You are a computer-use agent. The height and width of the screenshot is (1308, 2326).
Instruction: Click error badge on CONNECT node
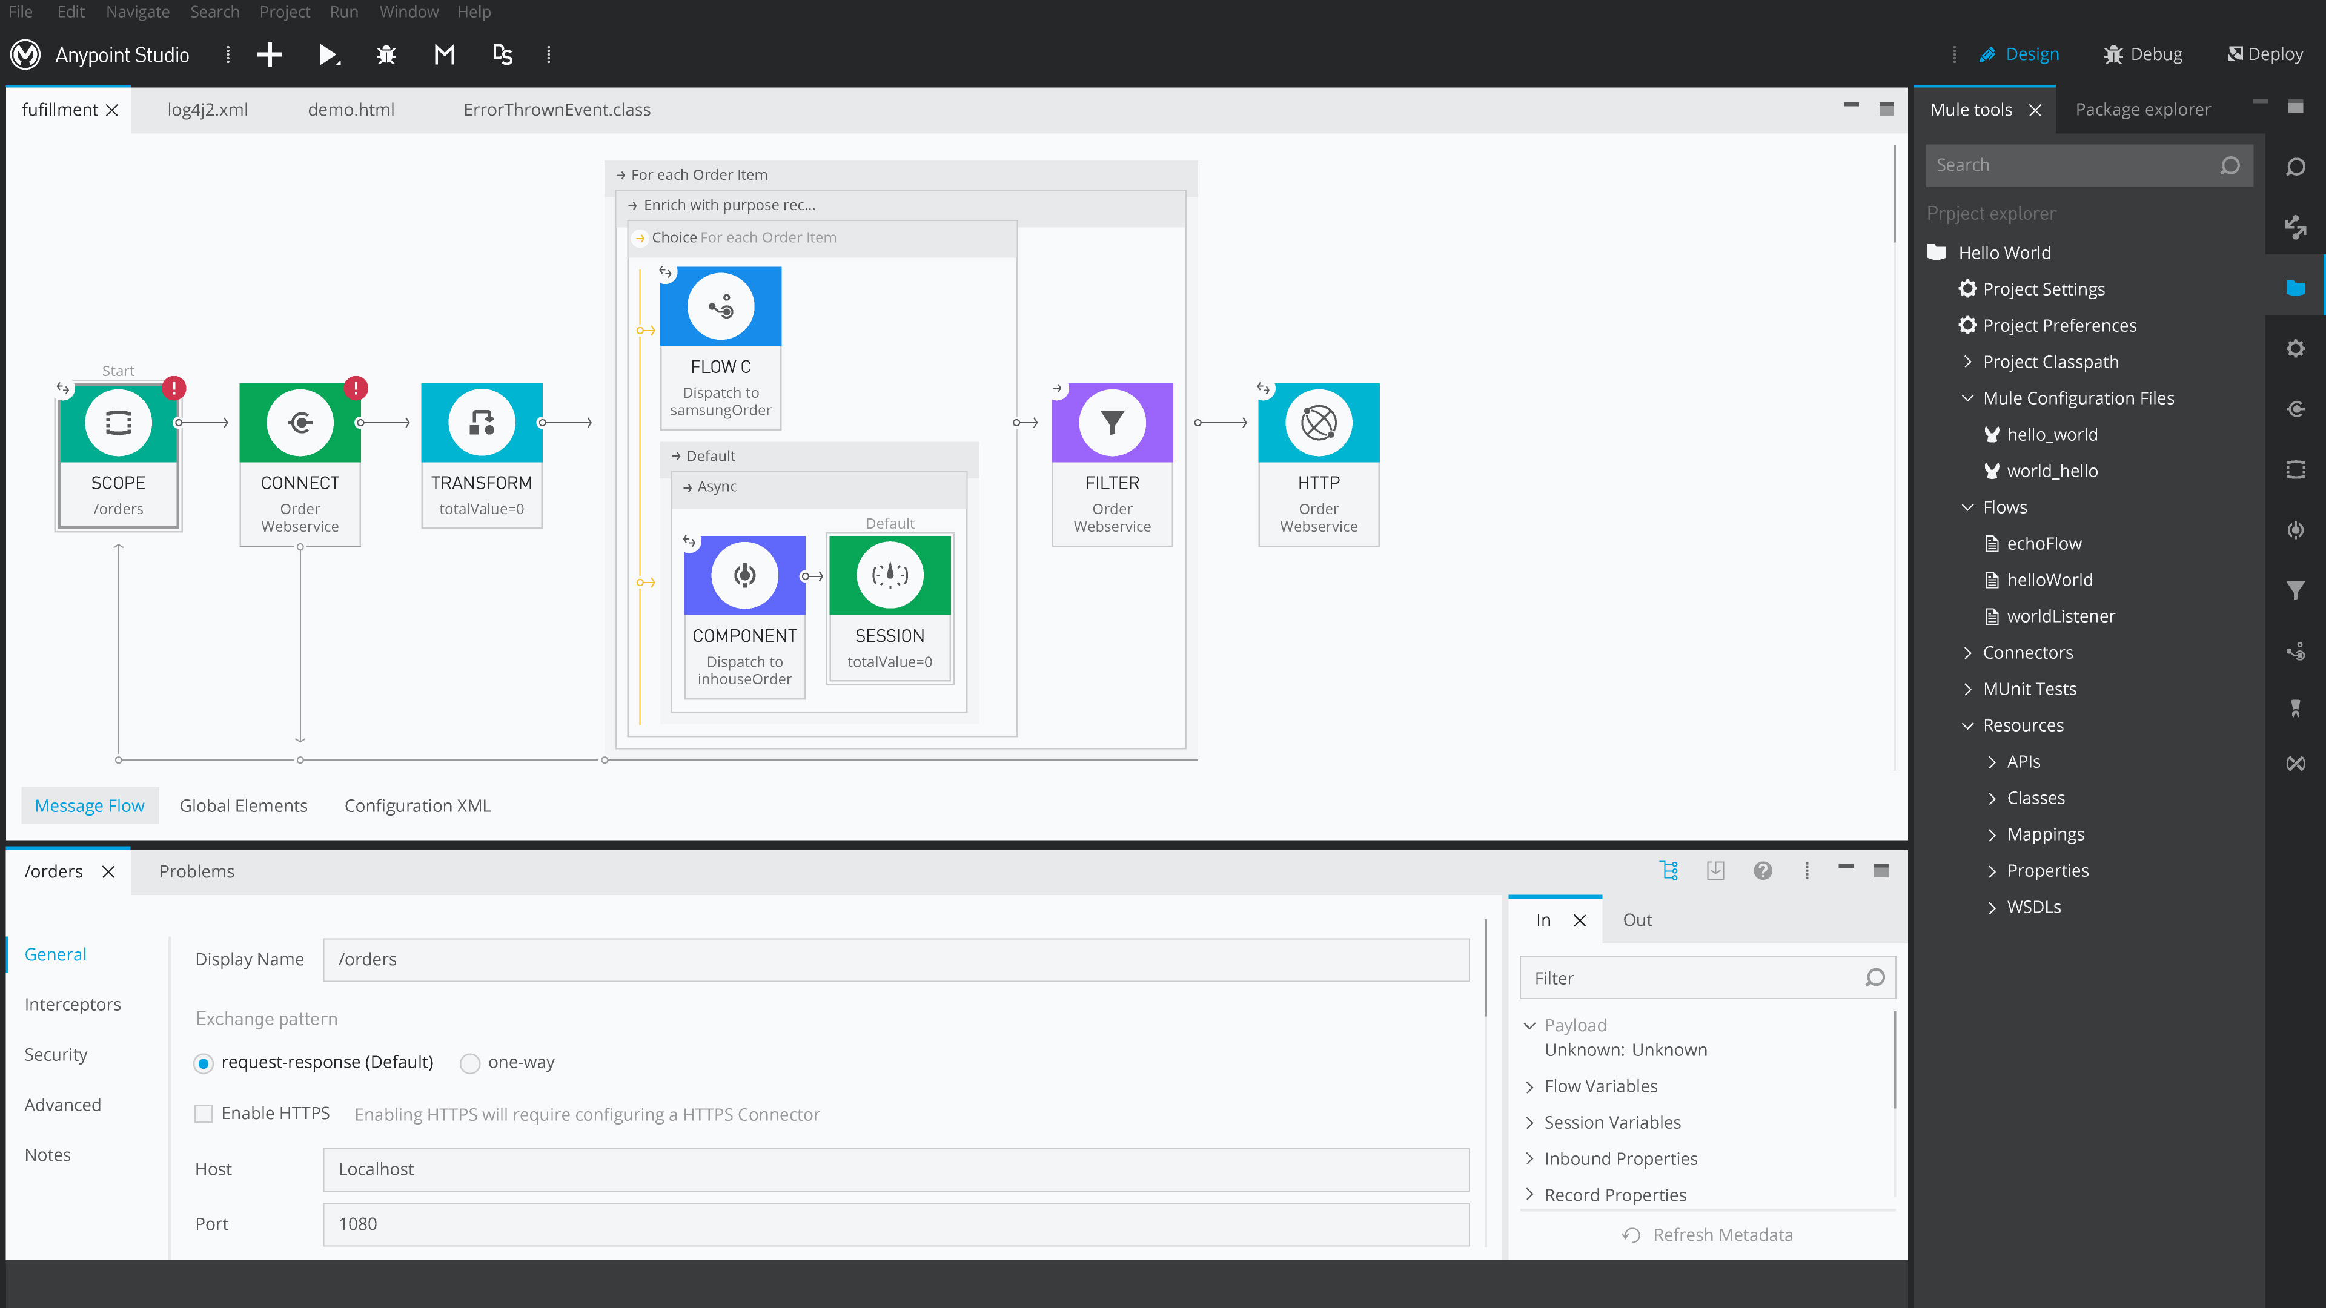click(356, 388)
